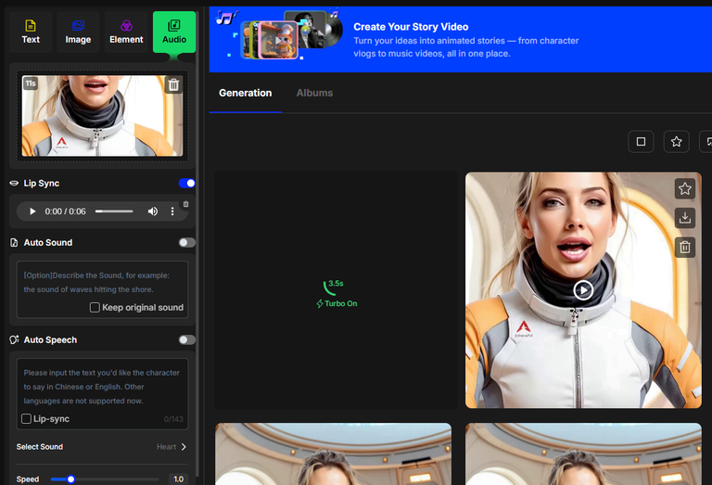Click the Auto Sound file icon
712x485 pixels.
14,243
